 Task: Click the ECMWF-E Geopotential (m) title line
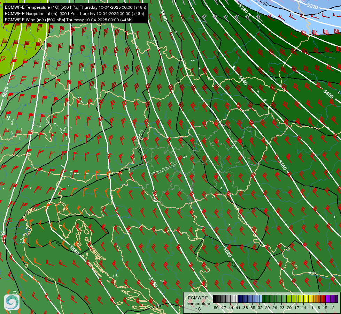point(75,14)
